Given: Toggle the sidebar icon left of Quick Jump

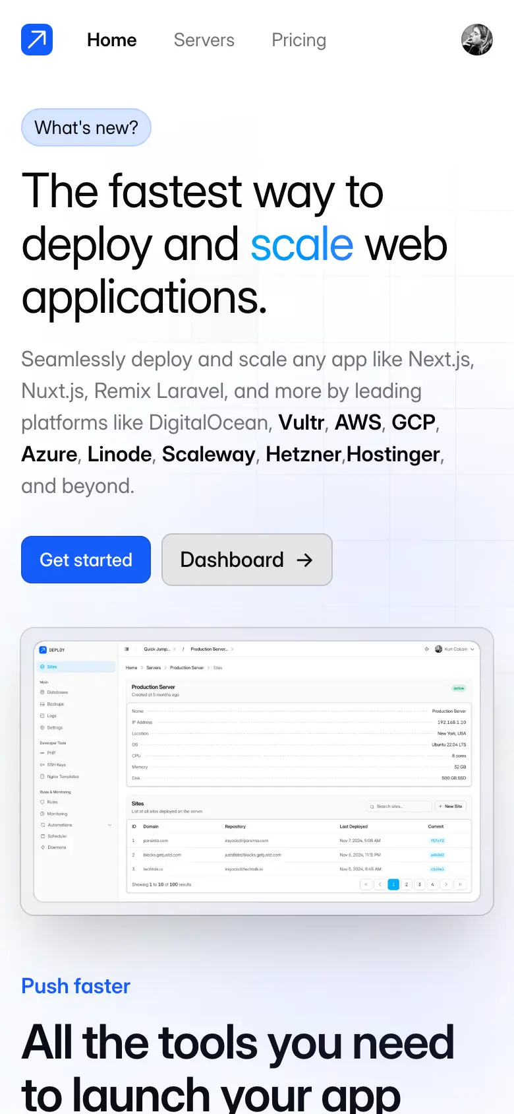Looking at the screenshot, I should coord(127,649).
